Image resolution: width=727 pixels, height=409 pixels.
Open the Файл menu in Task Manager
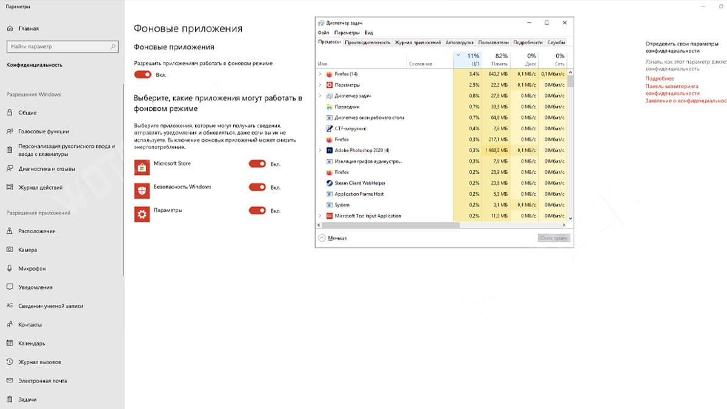tap(323, 33)
